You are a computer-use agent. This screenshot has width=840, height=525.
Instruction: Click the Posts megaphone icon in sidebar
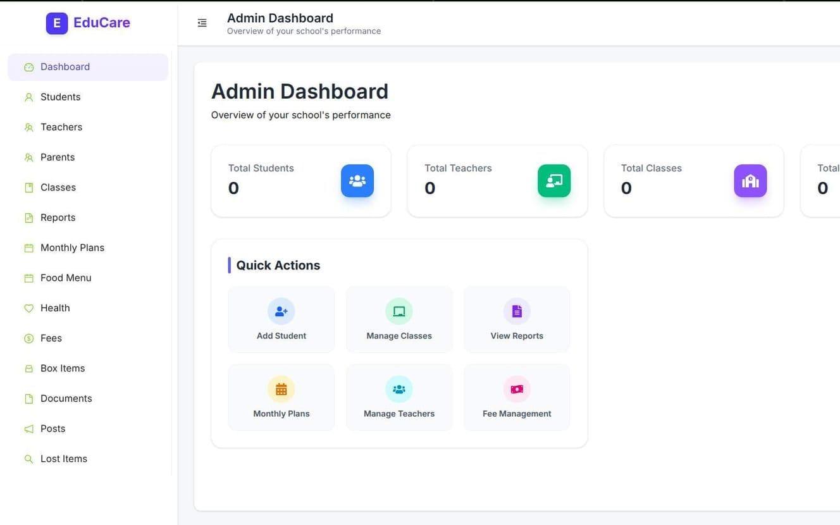(x=28, y=429)
